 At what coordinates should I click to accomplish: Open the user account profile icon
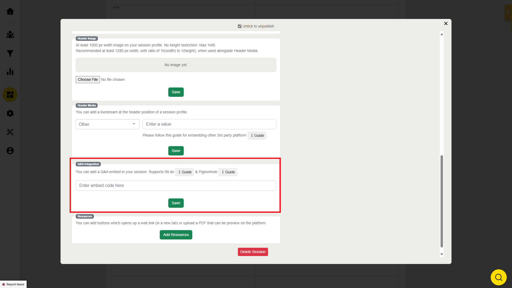click(10, 151)
